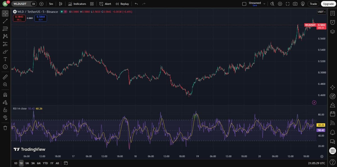Image resolution: width=337 pixels, height=167 pixels.
Task: Open the calendar panel in right sidebar
Action: tap(333, 114)
